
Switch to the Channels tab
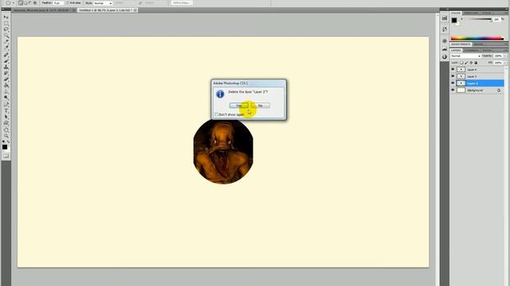click(471, 50)
